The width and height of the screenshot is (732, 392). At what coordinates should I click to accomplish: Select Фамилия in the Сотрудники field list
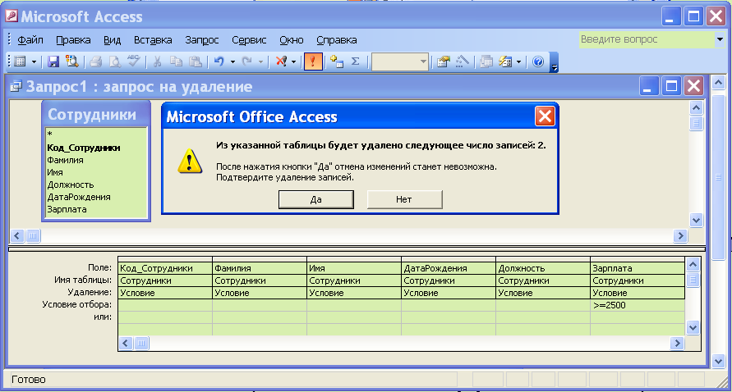tap(66, 160)
